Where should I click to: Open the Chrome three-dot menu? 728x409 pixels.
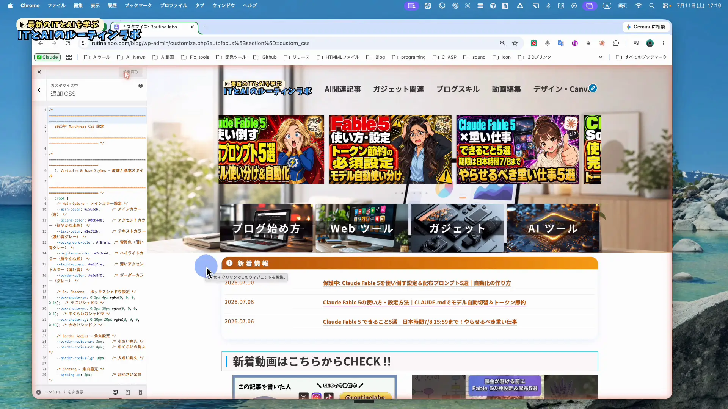[664, 43]
